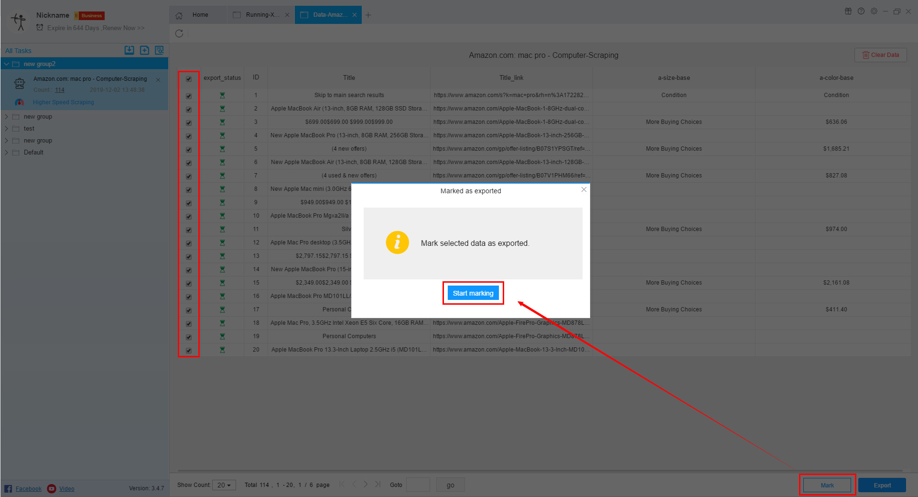
Task: Click the plus icon to add a new tab
Action: pyautogui.click(x=368, y=15)
